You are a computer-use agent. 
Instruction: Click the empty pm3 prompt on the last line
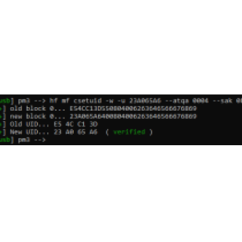tap(32, 140)
